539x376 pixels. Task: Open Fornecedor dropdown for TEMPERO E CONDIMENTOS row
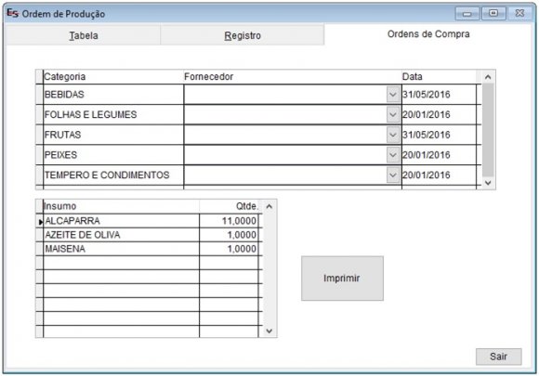coord(392,175)
